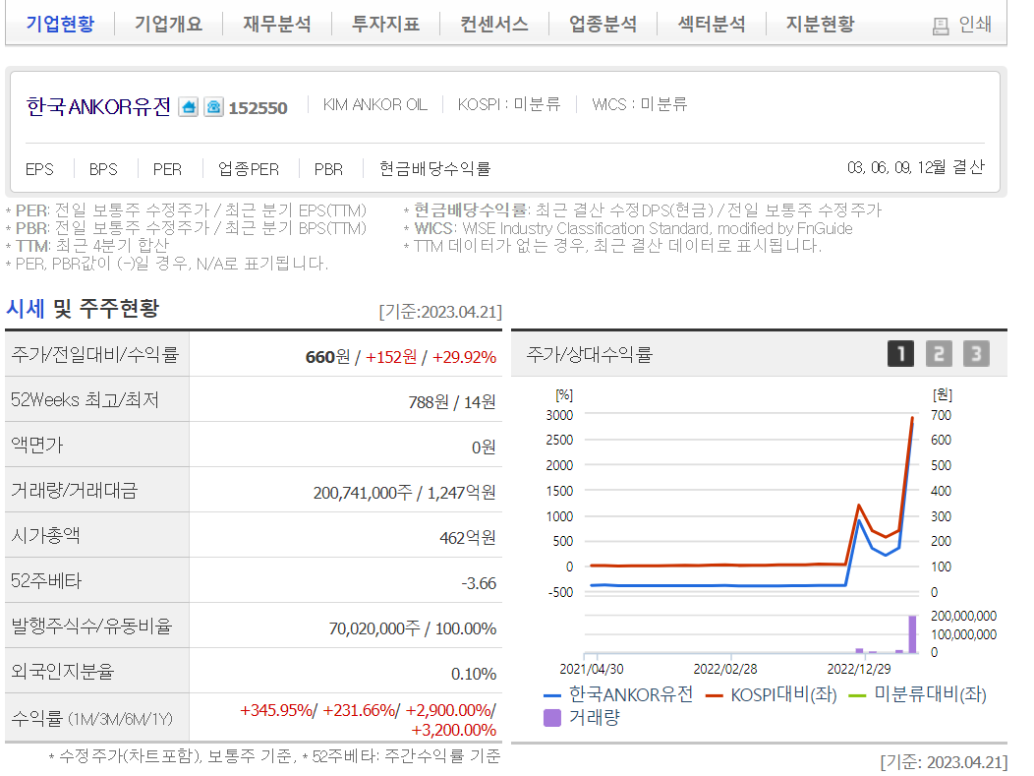The image size is (1034, 776).
Task: Click the 660원 current price value
Action: coord(327,357)
